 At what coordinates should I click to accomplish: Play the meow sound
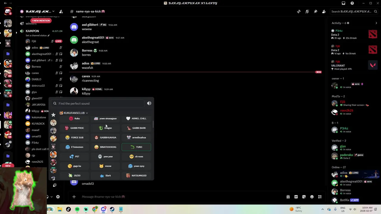(105, 166)
